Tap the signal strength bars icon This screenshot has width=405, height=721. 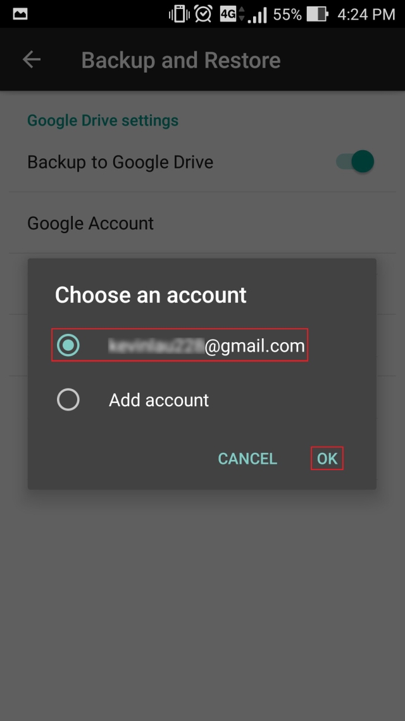(257, 15)
